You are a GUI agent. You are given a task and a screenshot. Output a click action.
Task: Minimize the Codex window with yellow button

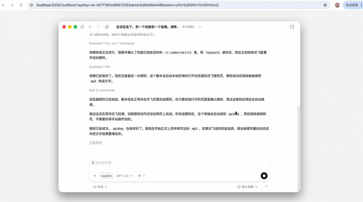(70, 27)
